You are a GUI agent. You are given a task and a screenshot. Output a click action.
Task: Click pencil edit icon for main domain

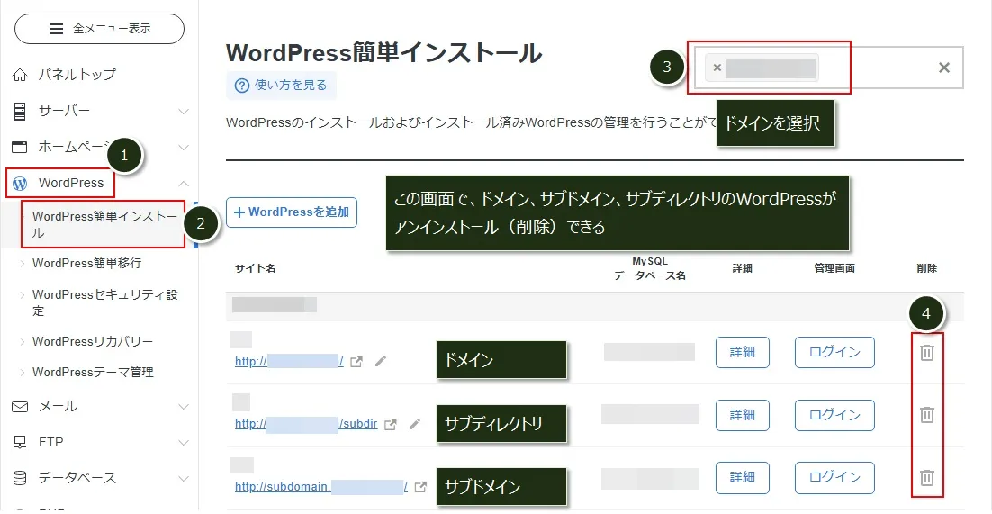380,362
